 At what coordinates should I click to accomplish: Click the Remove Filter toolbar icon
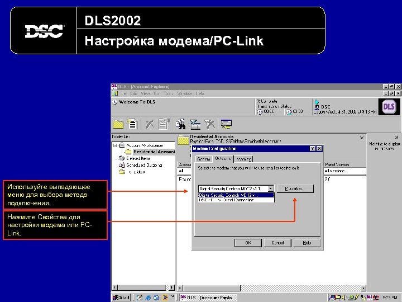click(x=209, y=125)
